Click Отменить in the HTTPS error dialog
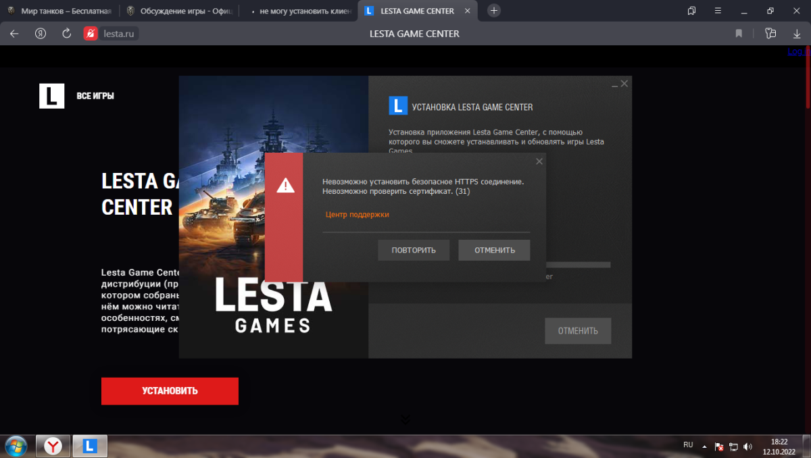The image size is (811, 458). 494,250
